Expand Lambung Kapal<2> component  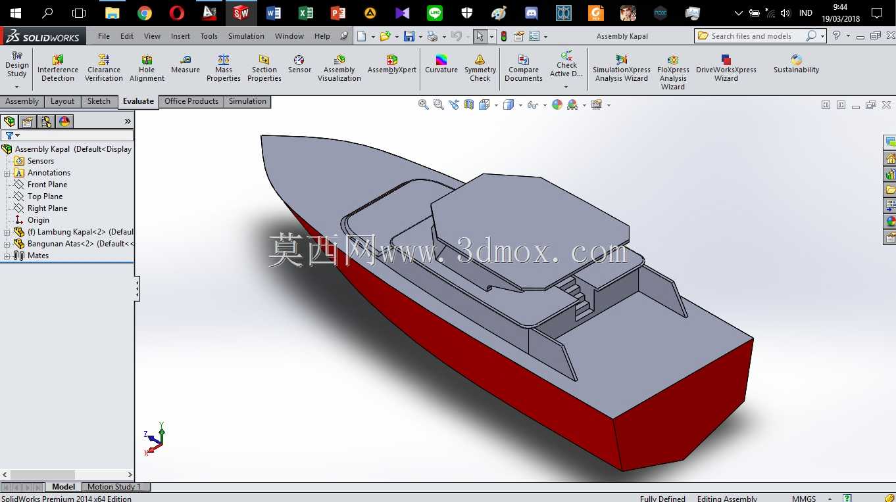(7, 232)
